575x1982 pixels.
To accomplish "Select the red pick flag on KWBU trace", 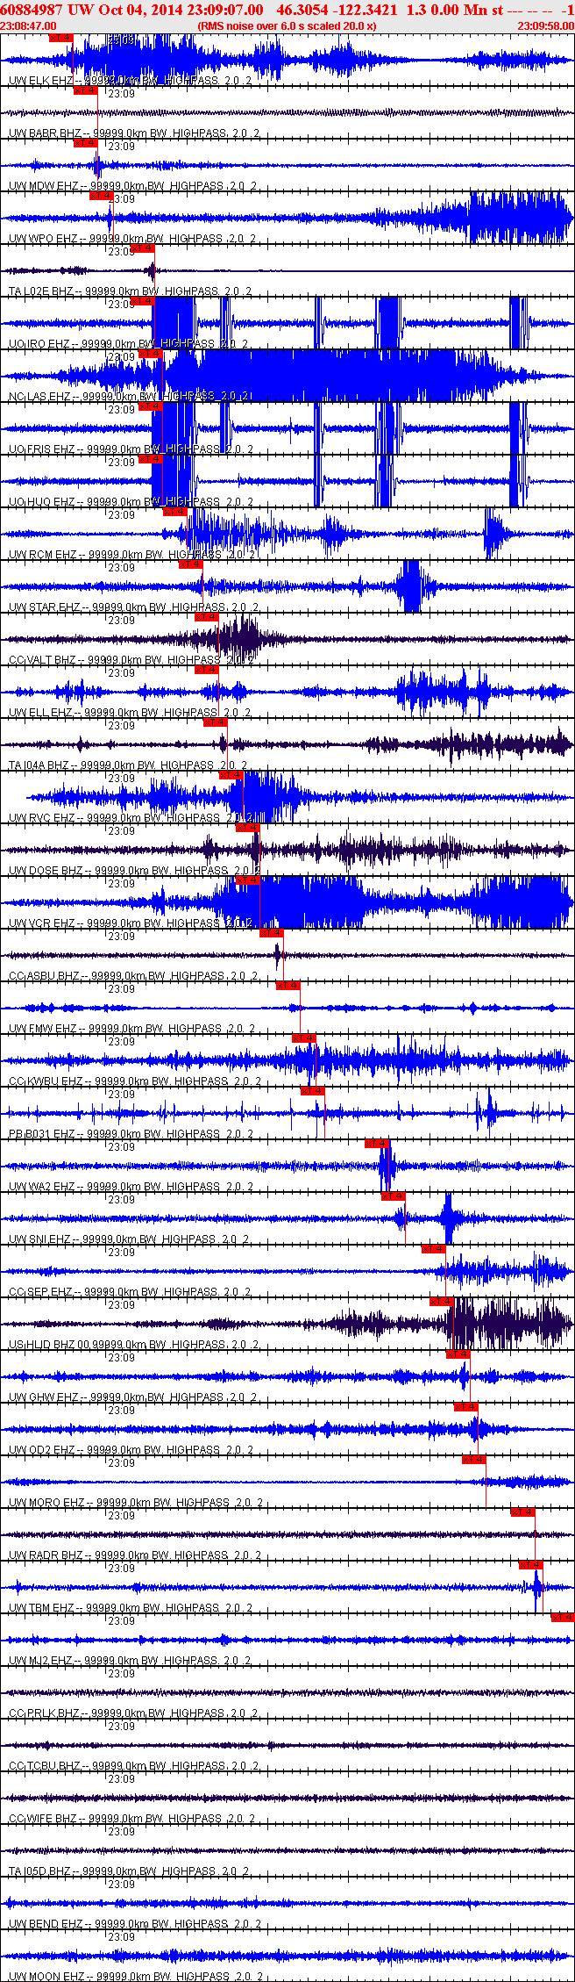I will (303, 1038).
